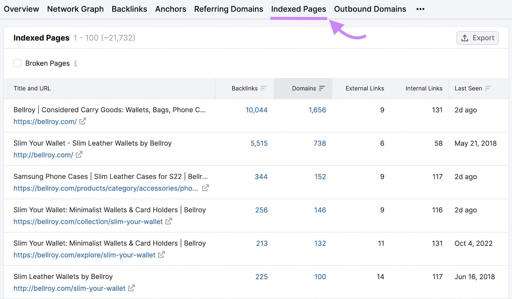Open external link icon for Samsung Phone Cases URL
Screen dimensions: 512x299
pyautogui.click(x=205, y=188)
